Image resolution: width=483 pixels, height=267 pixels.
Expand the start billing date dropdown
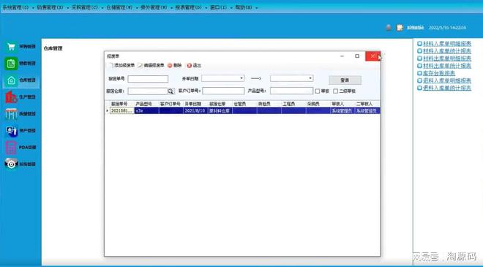pos(241,78)
